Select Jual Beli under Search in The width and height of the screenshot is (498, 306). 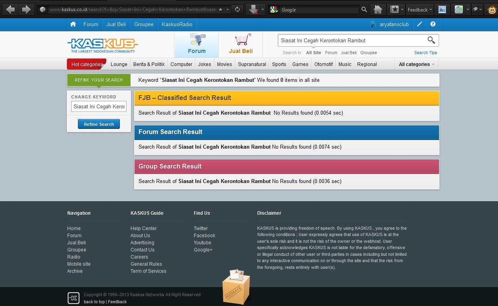pyautogui.click(x=348, y=53)
